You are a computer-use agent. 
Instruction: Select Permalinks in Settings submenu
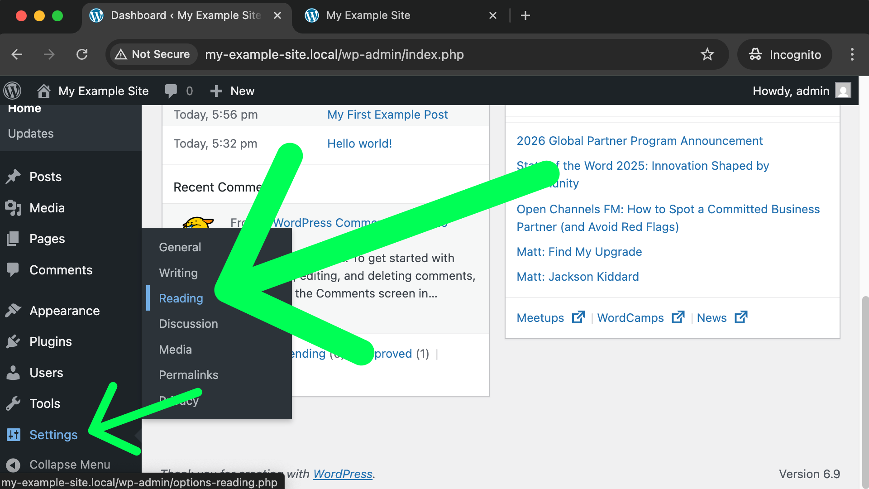(188, 375)
